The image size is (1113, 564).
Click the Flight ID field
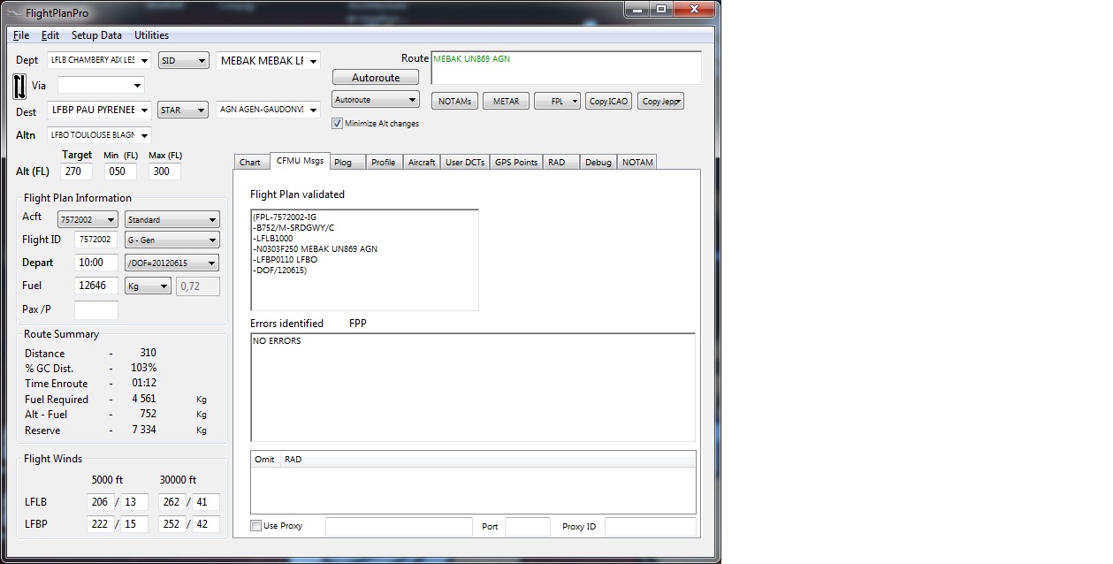point(95,240)
